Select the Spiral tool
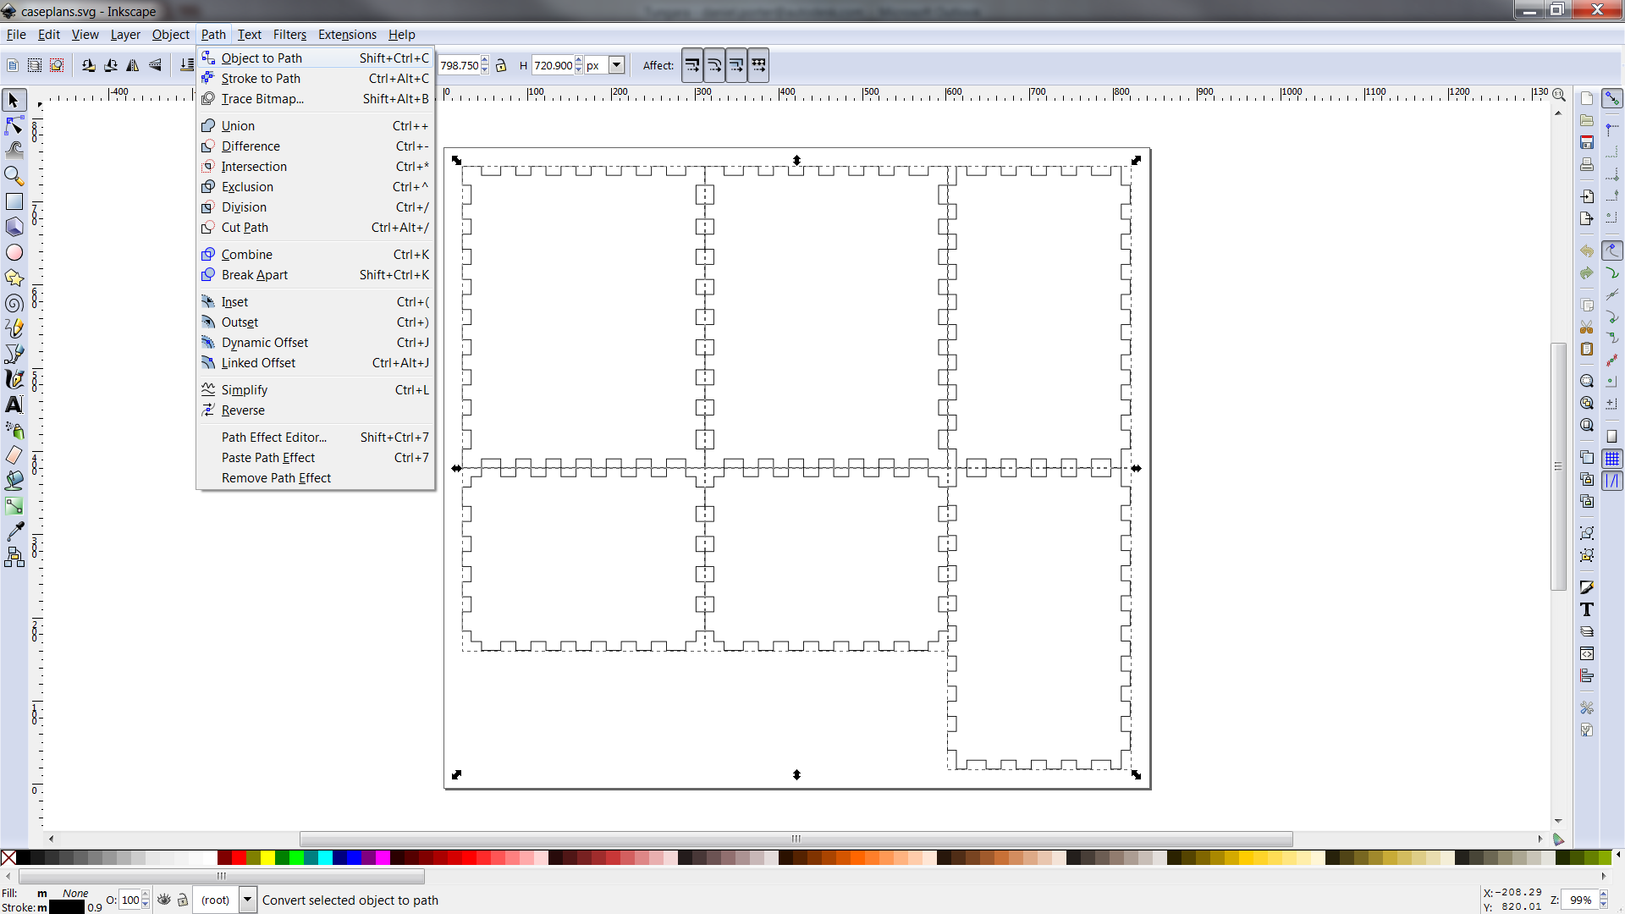 click(x=14, y=303)
